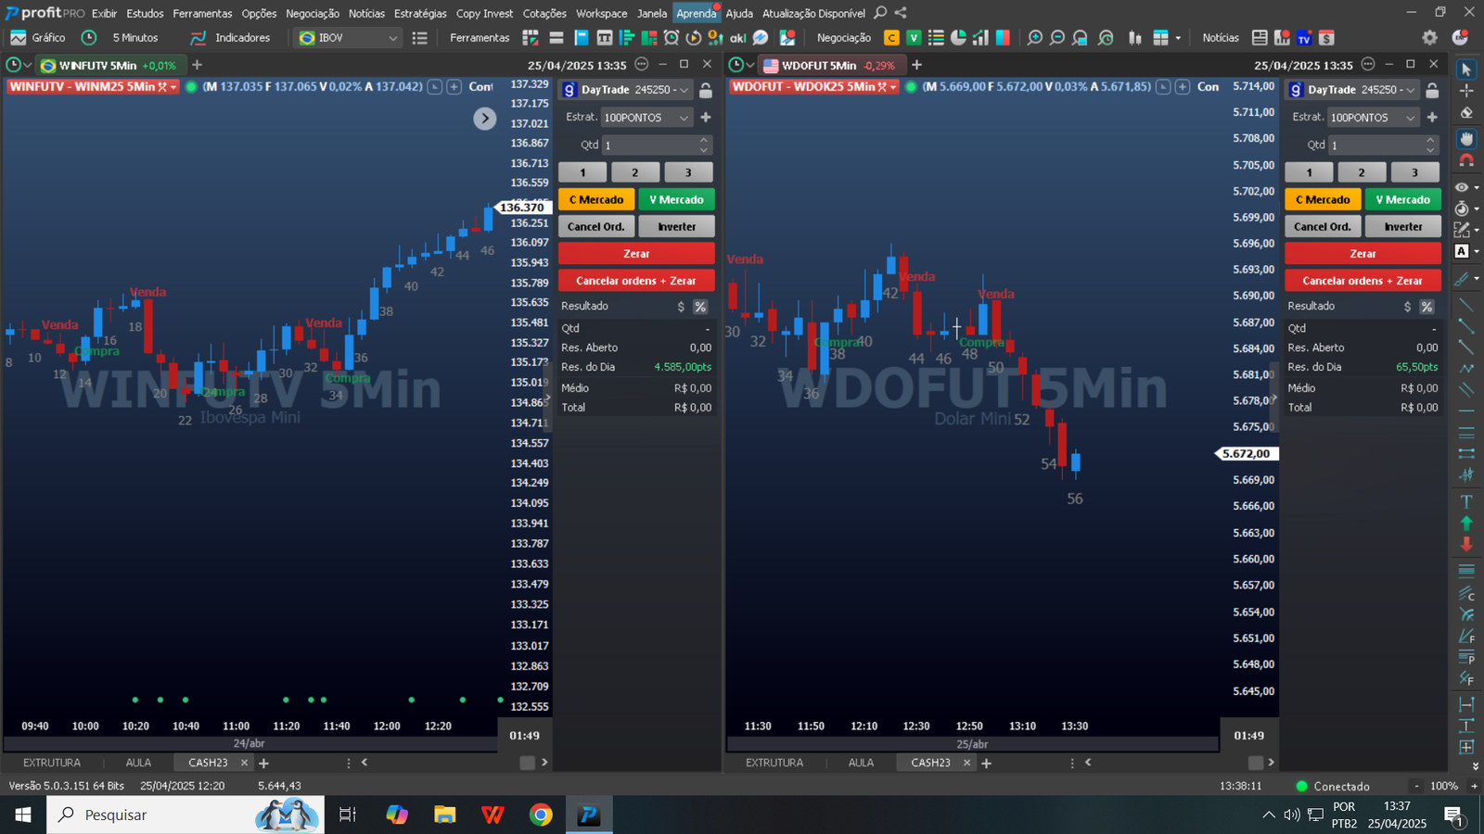The height and width of the screenshot is (834, 1484).
Task: Select the arrow cursor tool in drawing toolbar
Action: (1466, 69)
